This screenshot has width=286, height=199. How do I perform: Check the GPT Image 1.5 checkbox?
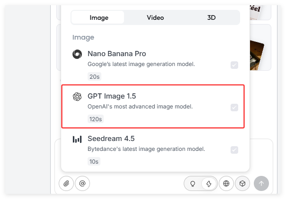pyautogui.click(x=234, y=108)
